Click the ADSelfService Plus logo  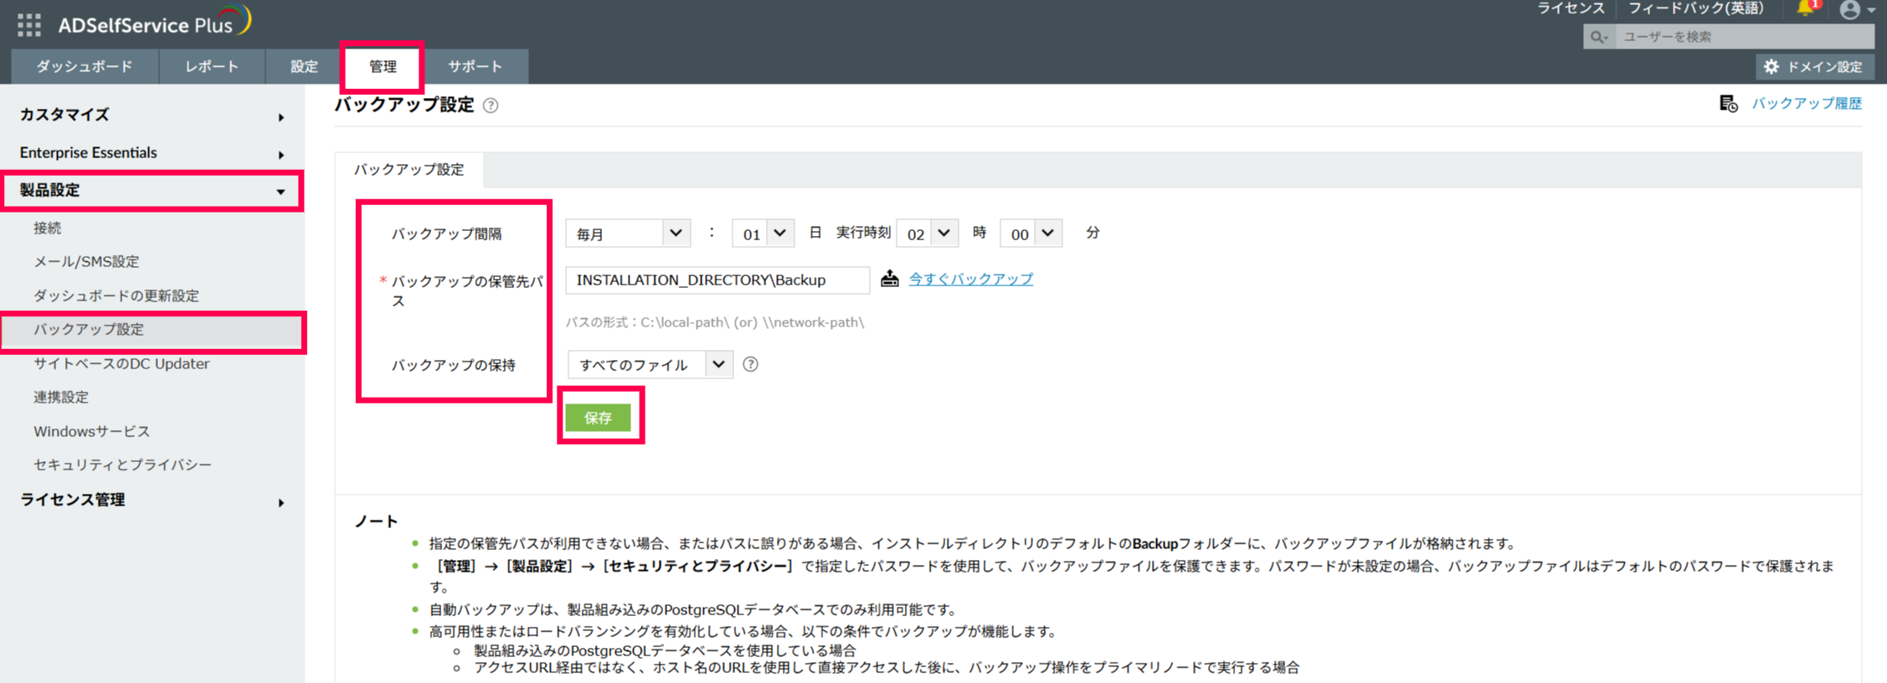click(x=155, y=22)
